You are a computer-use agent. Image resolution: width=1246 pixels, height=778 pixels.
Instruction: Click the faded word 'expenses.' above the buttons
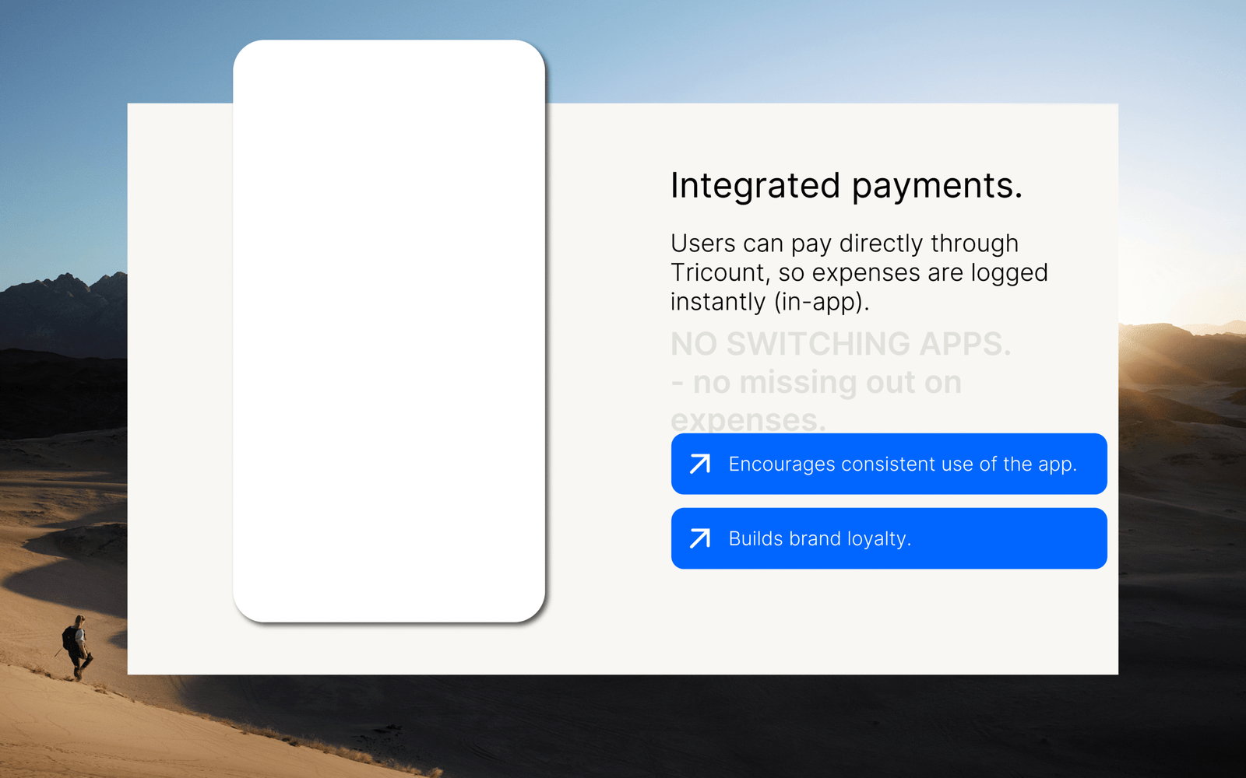(748, 421)
